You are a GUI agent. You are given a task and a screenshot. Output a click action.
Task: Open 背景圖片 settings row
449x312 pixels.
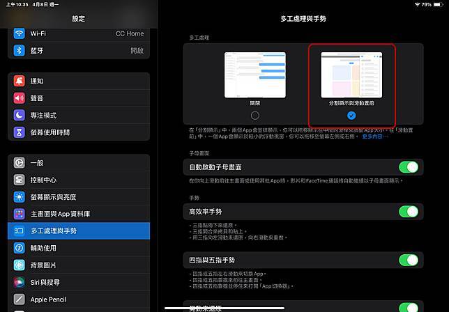(79, 265)
